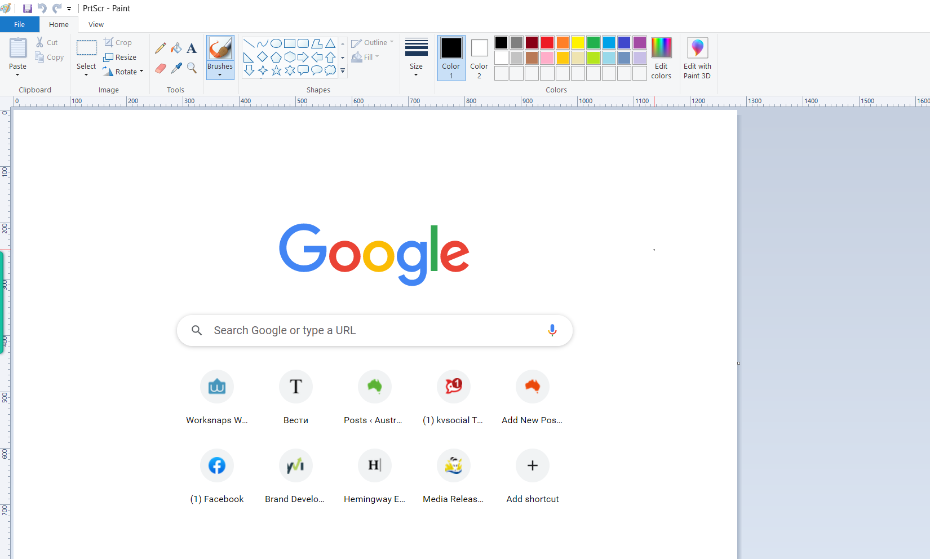Click the Brushes icon

coord(220,47)
